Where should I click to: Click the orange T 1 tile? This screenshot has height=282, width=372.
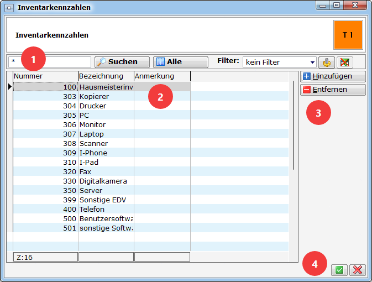click(348, 35)
